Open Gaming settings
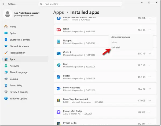This screenshot has height=126, width=161. click(x=25, y=79)
